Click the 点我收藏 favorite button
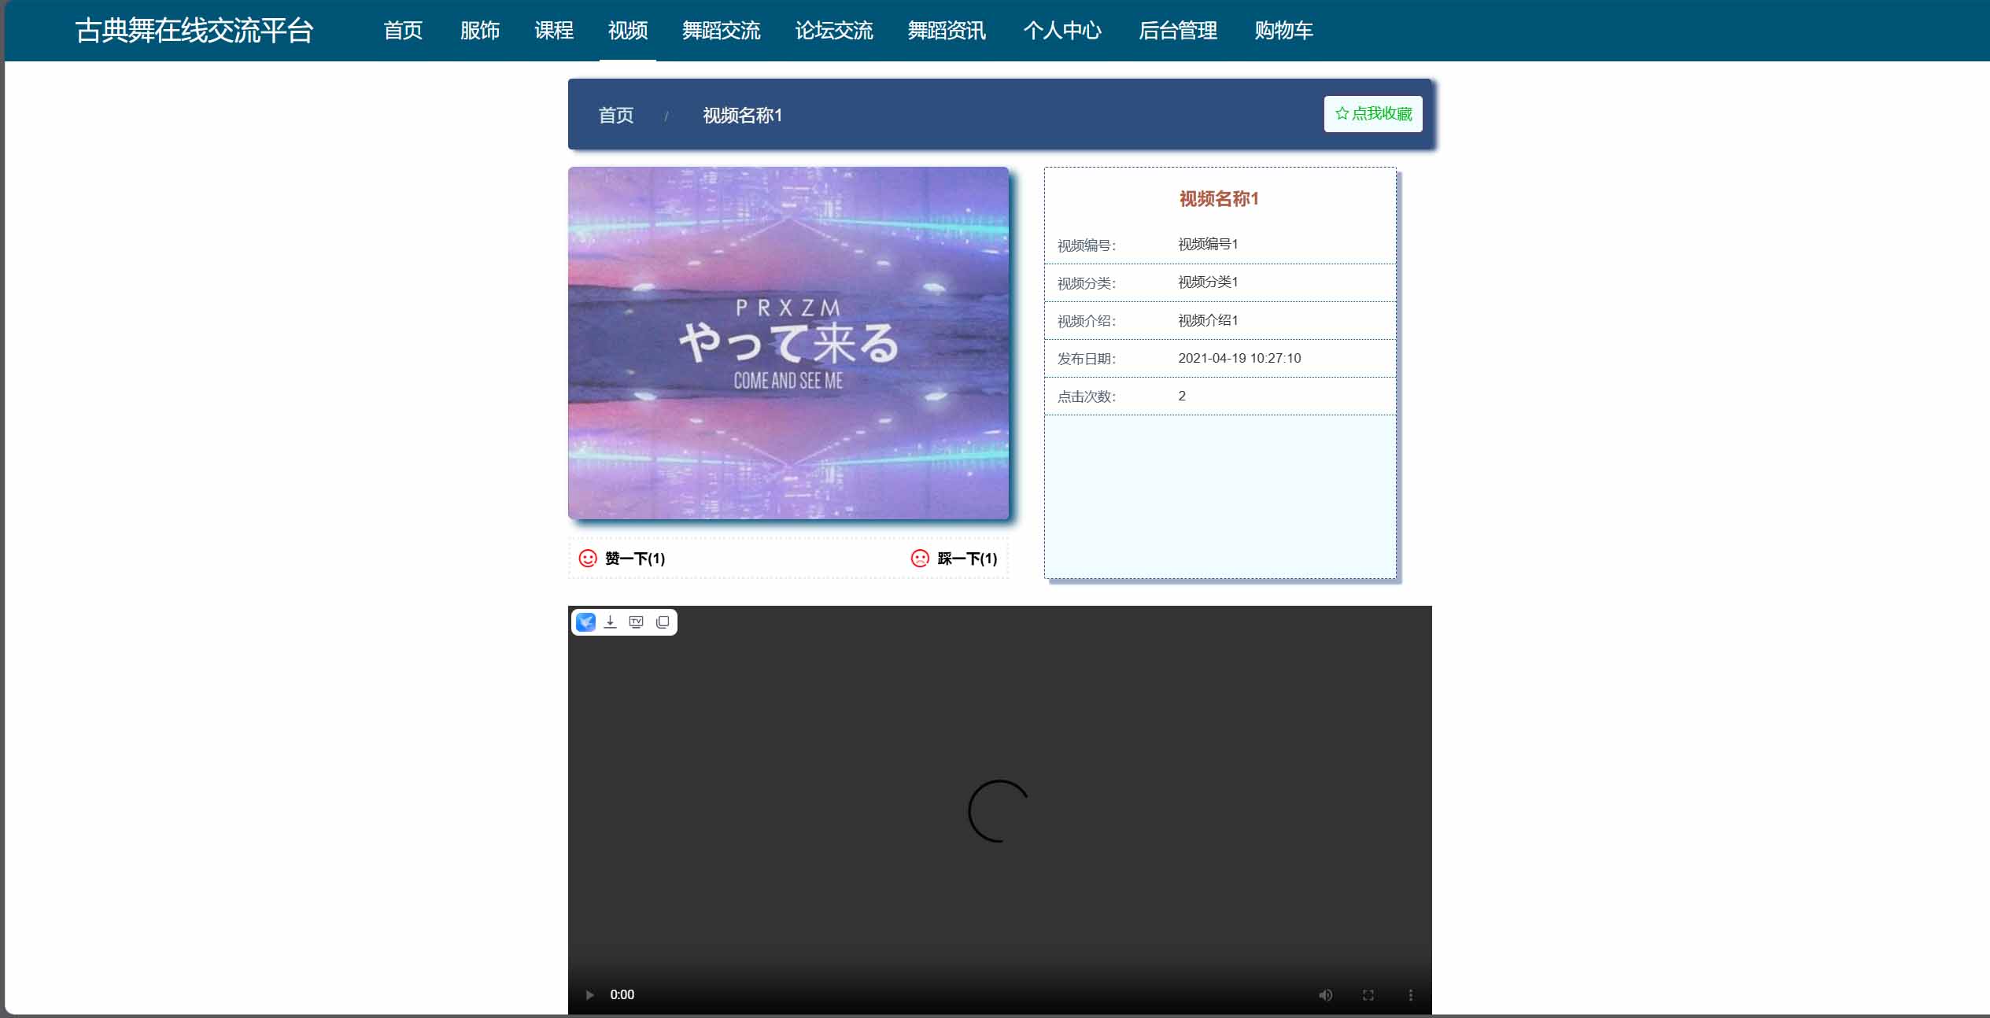 click(x=1373, y=114)
